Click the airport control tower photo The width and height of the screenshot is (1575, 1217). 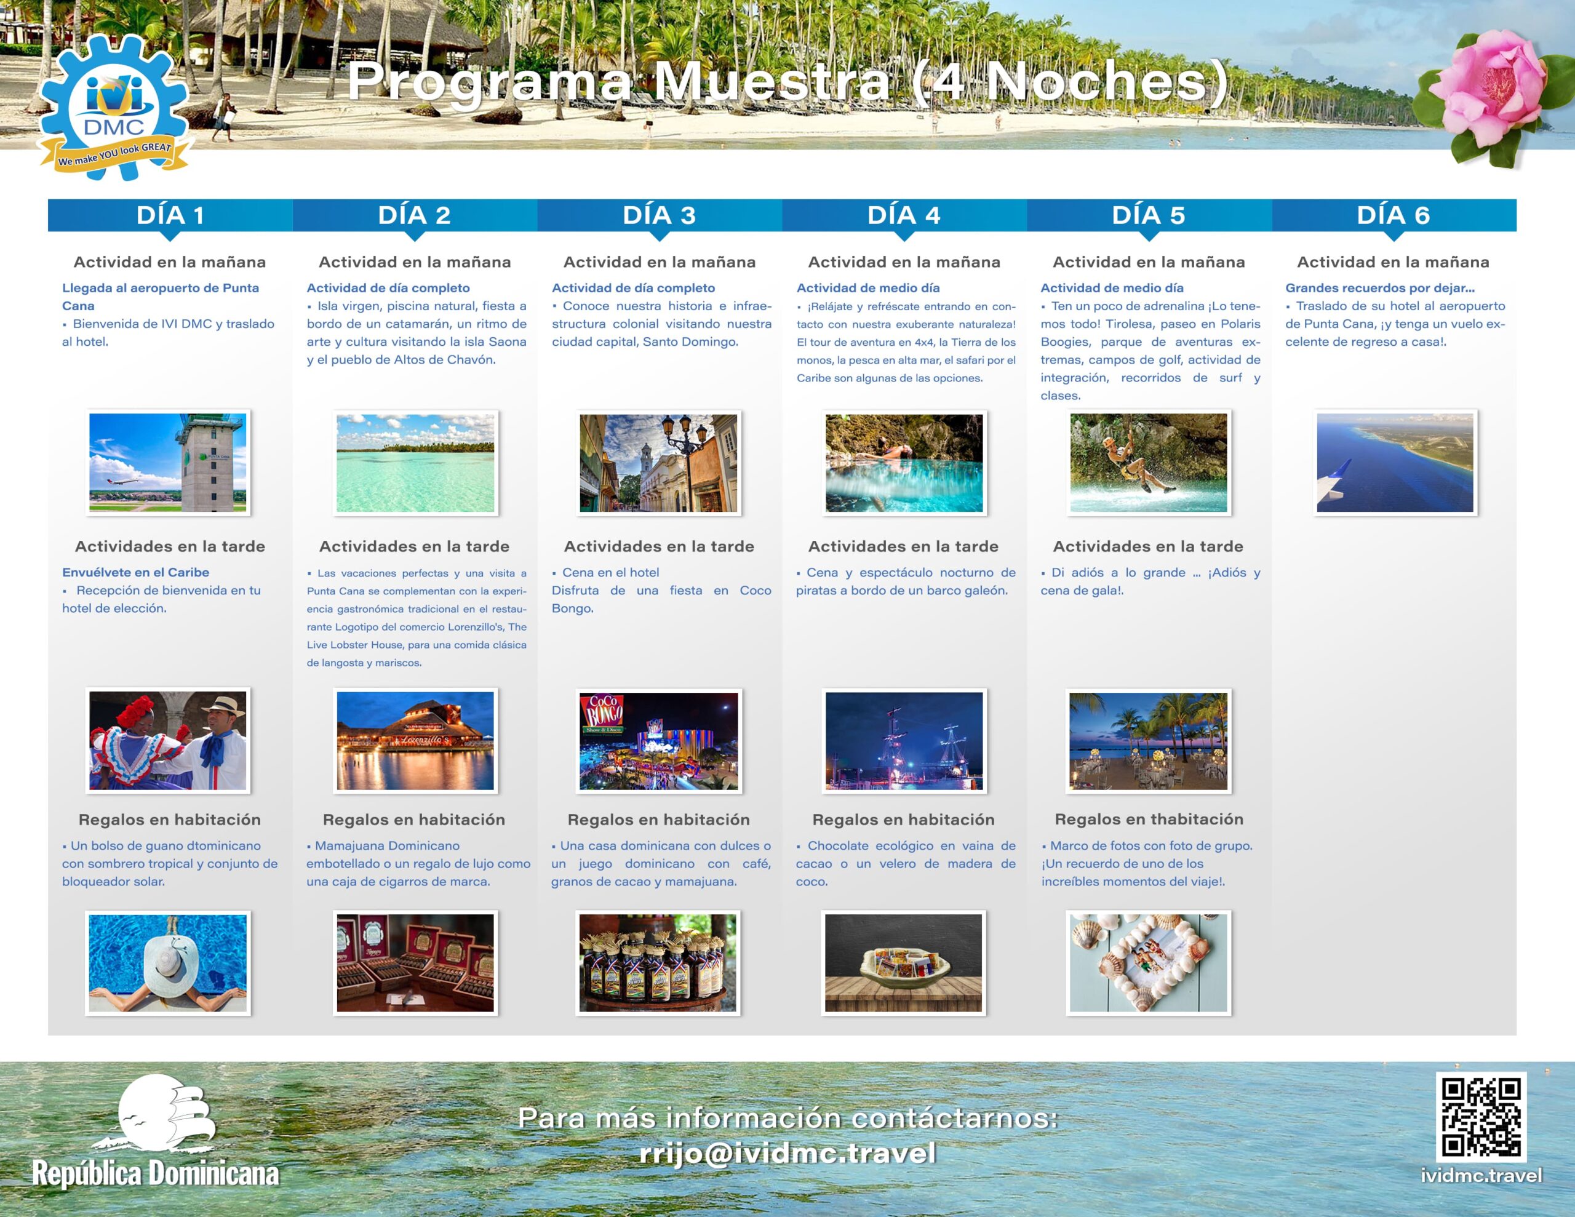168,463
